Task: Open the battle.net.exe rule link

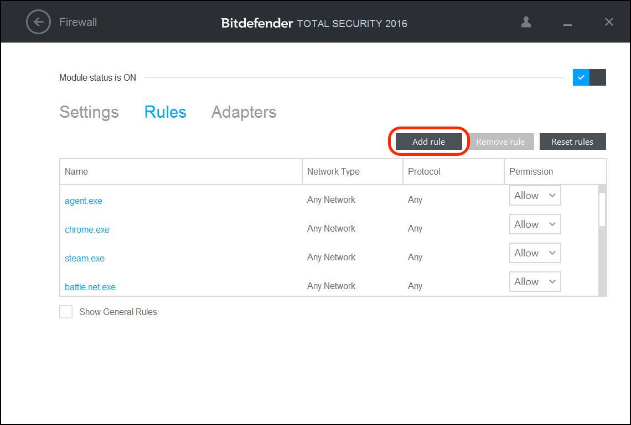Action: 90,287
